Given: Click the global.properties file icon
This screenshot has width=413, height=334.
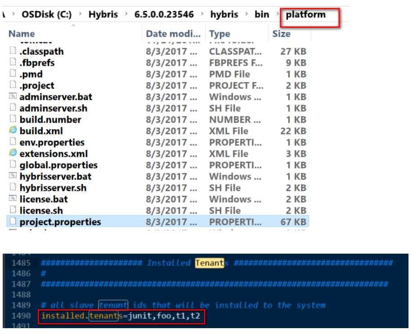Looking at the screenshot, I should tap(13, 164).
